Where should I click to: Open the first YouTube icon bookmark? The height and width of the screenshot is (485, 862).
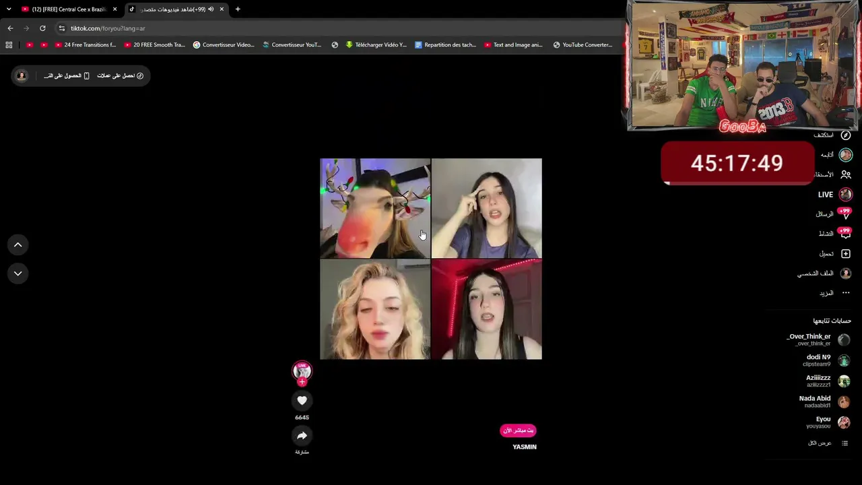(30, 45)
